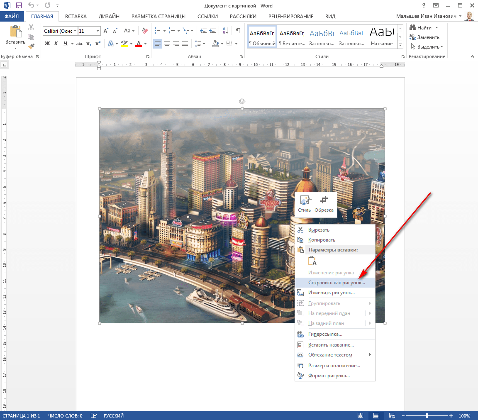Justify text alignment icon
The width and height of the screenshot is (478, 420).
coord(185,44)
